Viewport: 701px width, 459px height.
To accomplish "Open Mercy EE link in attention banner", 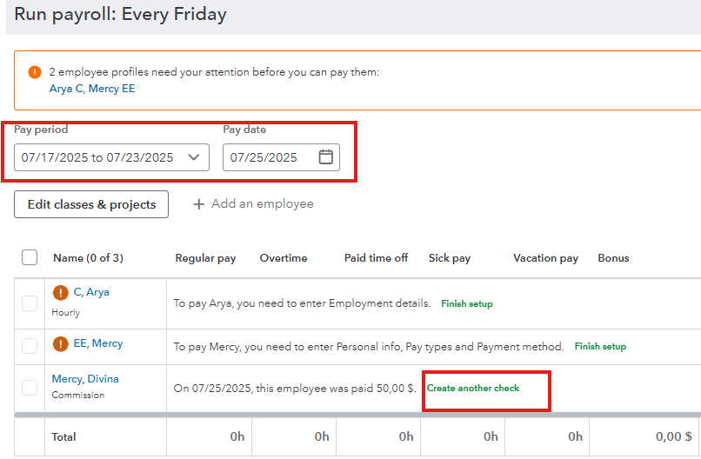I will point(111,89).
